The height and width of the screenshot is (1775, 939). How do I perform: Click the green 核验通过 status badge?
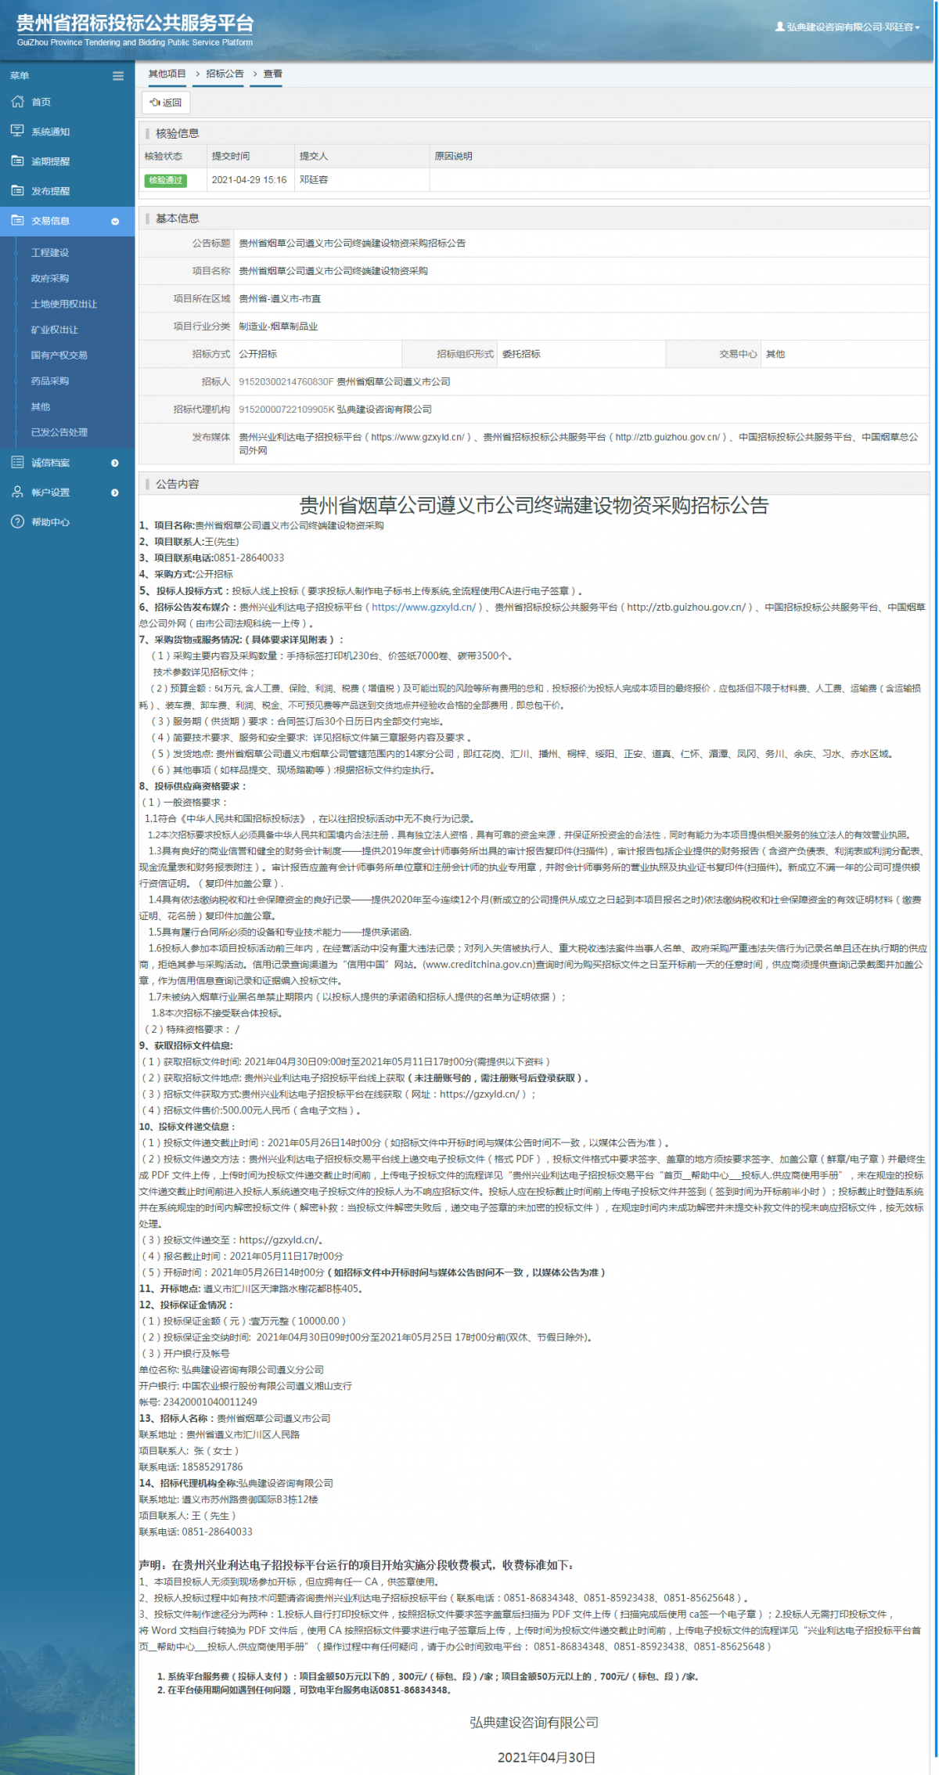tap(166, 180)
